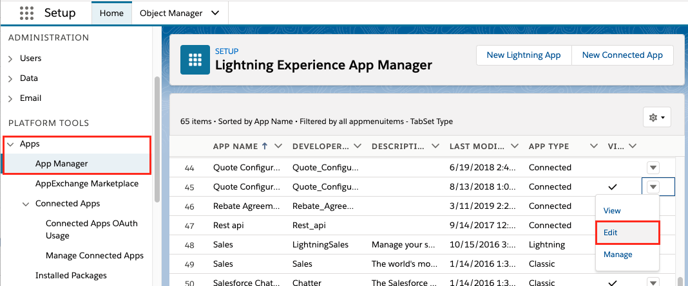Open App Manager in the sidebar
Viewport: 688px width, 286px height.
tap(61, 164)
